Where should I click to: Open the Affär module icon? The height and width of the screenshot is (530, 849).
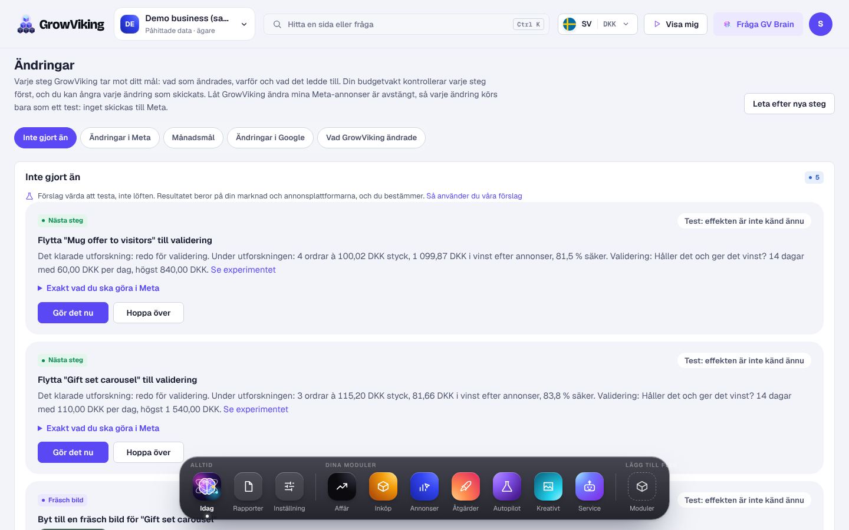pos(342,487)
